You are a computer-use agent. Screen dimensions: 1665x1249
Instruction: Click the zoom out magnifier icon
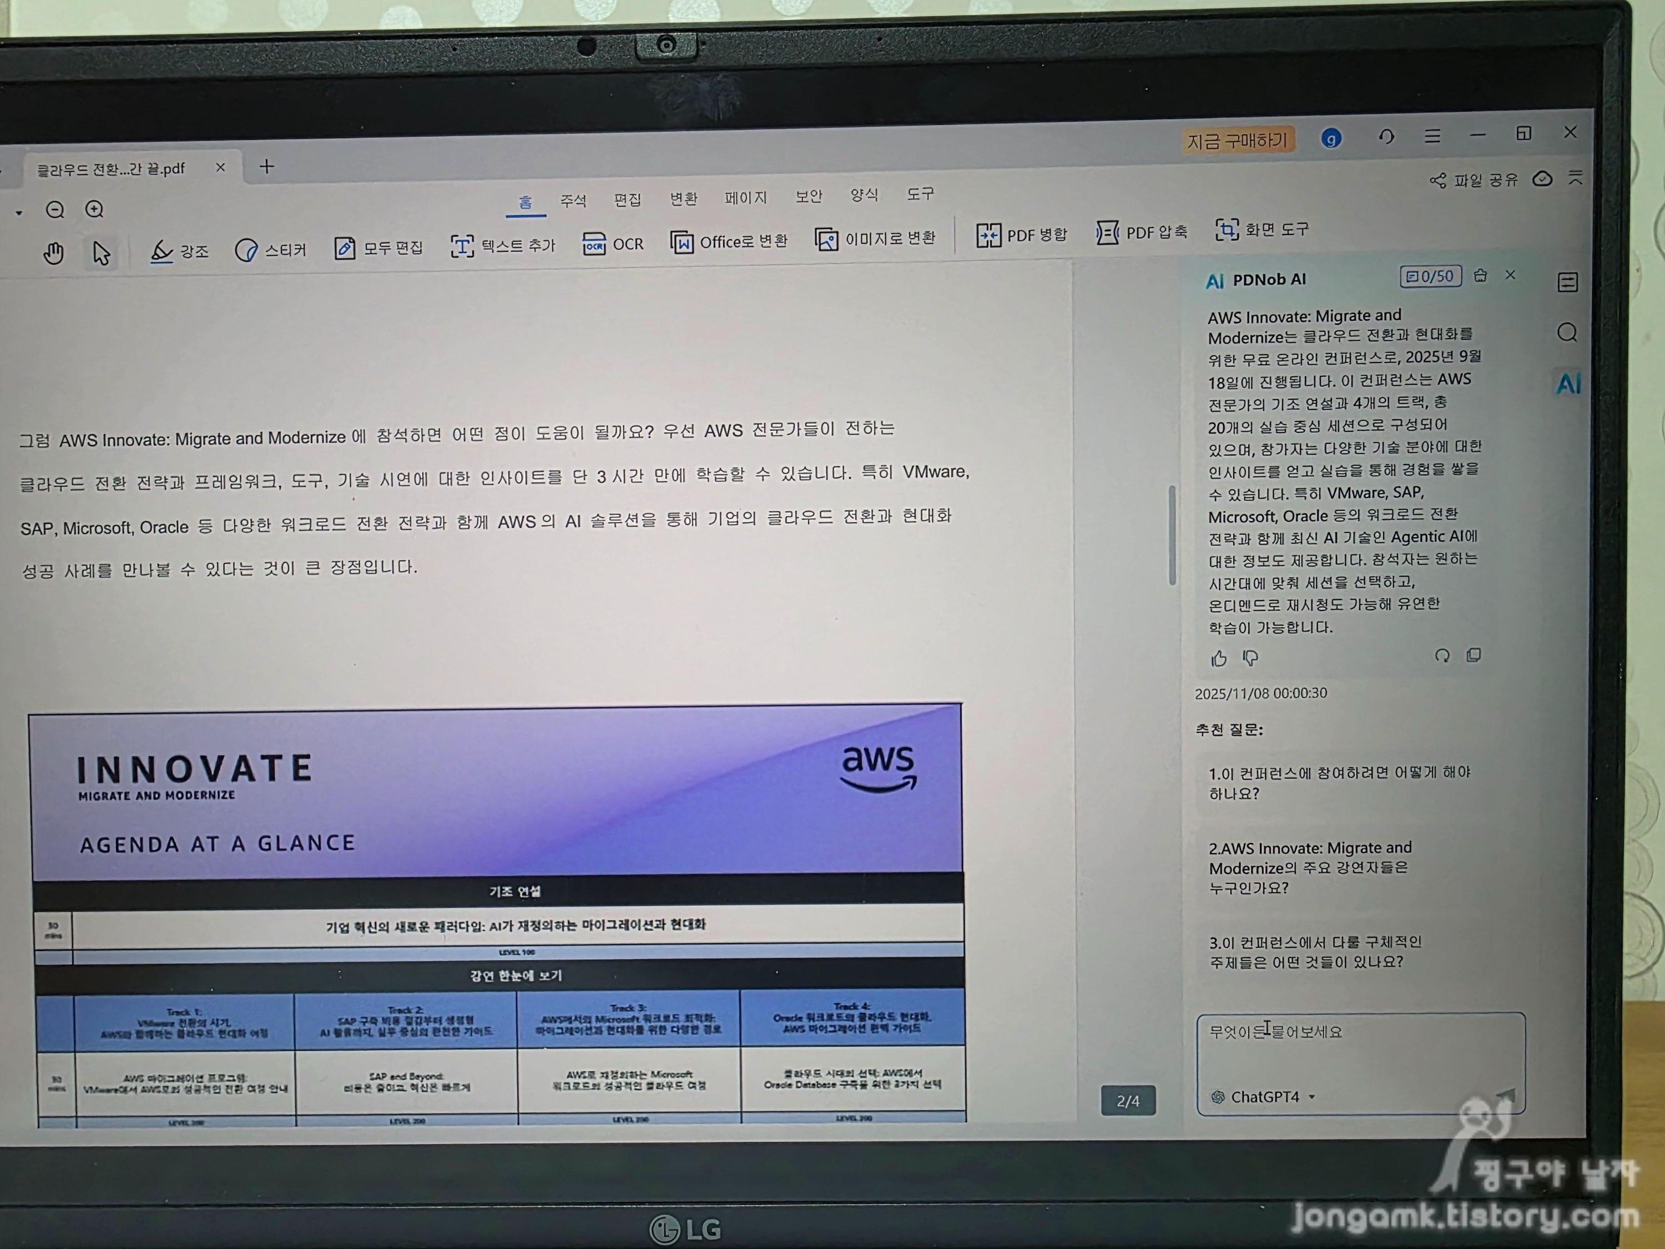55,210
